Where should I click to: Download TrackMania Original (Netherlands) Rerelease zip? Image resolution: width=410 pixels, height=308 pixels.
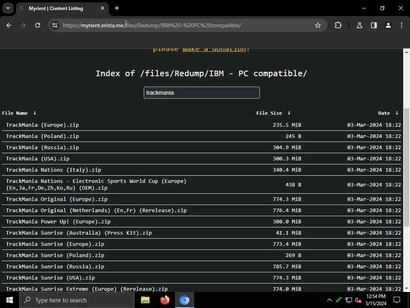pyautogui.click(x=96, y=211)
